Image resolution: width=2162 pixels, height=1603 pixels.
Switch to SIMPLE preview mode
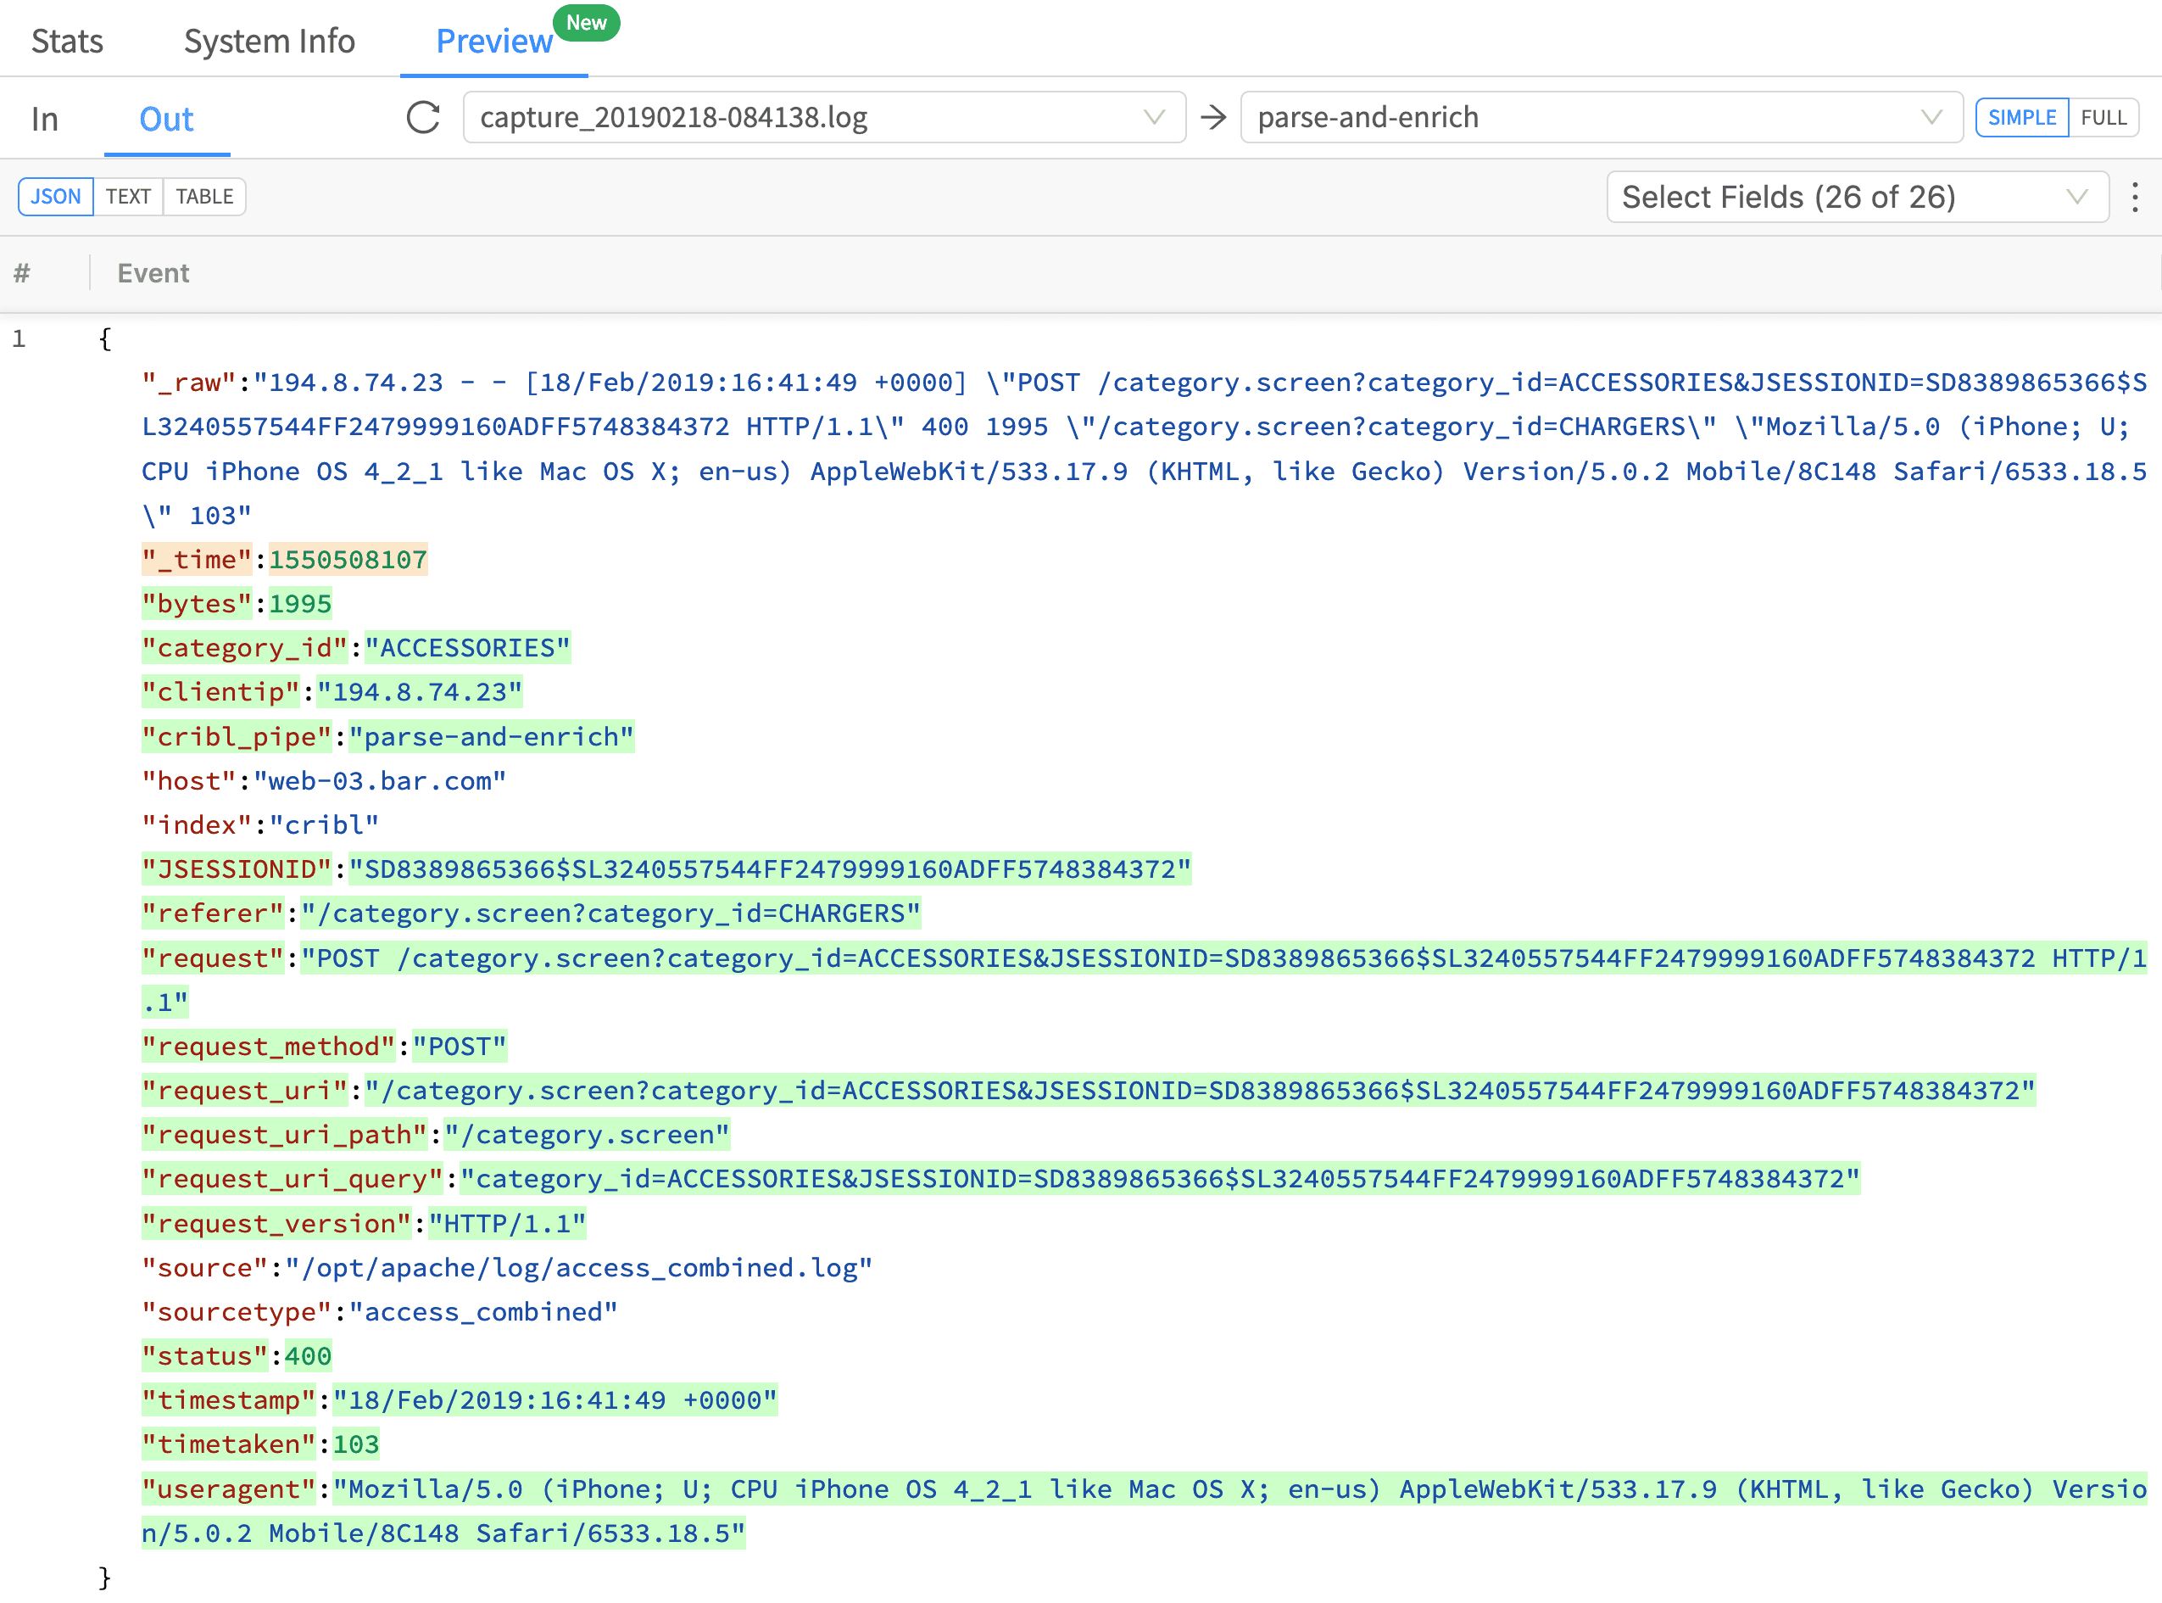[x=2021, y=117]
